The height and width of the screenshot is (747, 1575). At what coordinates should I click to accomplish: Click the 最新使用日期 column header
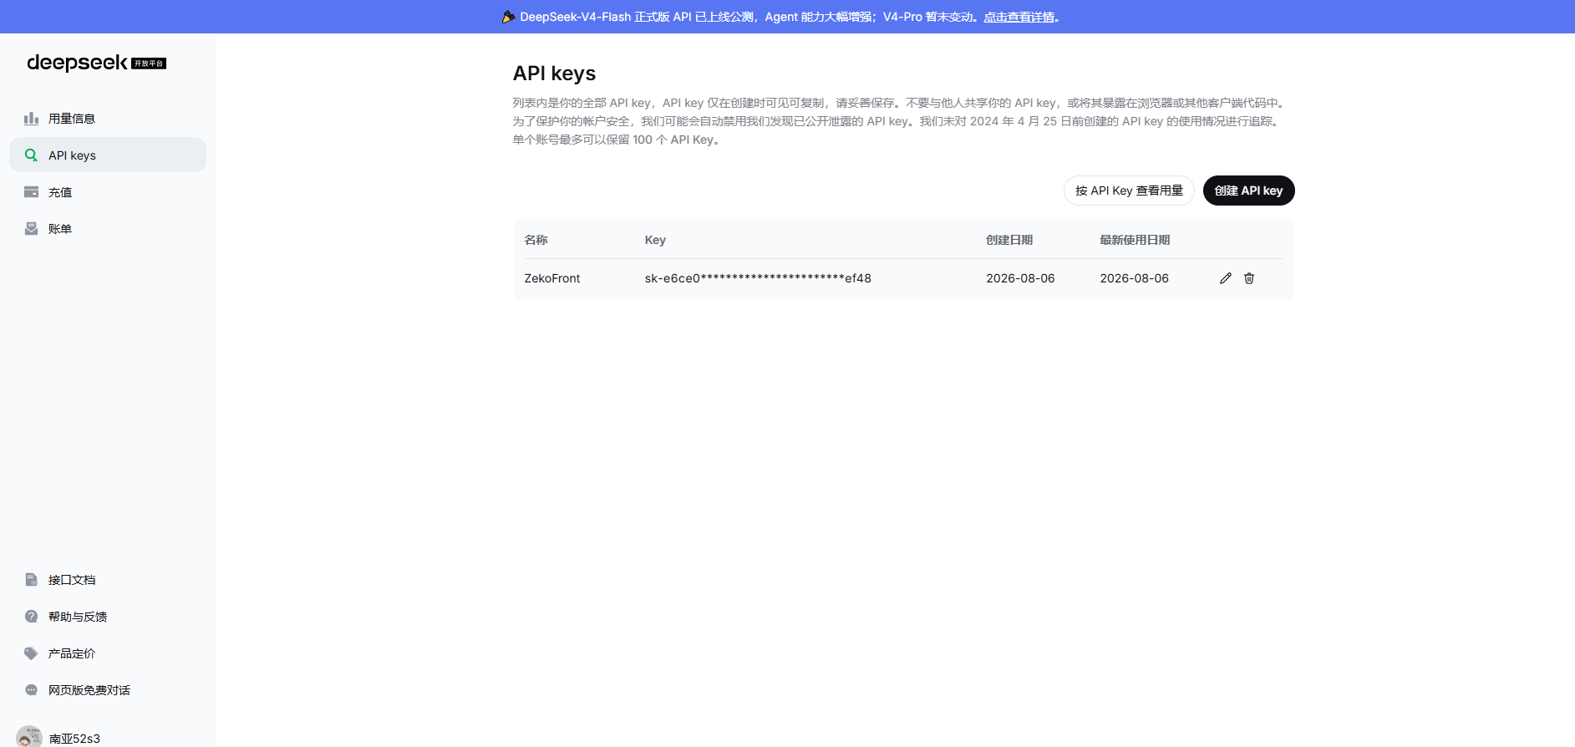1135,240
